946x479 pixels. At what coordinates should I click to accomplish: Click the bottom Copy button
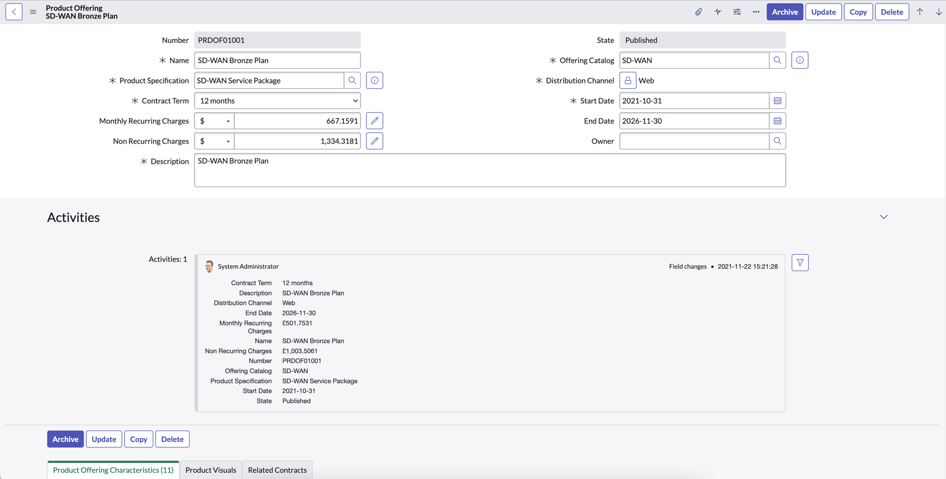coord(139,439)
